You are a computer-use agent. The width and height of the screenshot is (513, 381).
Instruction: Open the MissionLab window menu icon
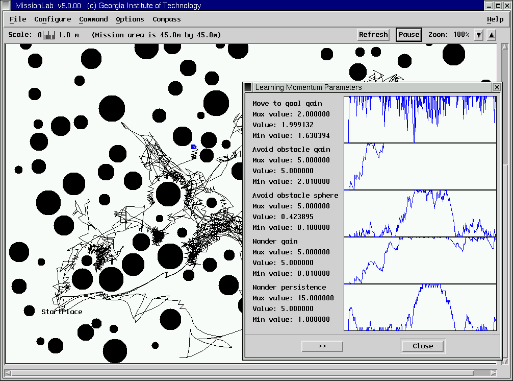pyautogui.click(x=6, y=6)
